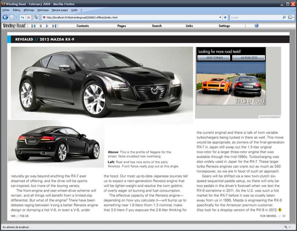This screenshot has height=231, width=297.
Task: Click the 'WR // FEB.08' footer text
Action: pyautogui.click(x=20, y=216)
